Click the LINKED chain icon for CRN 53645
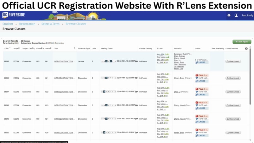The image size is (254, 143). click(197, 63)
